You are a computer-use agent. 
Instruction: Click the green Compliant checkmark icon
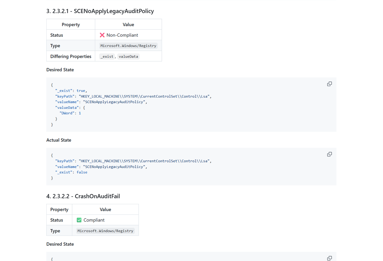[79, 220]
